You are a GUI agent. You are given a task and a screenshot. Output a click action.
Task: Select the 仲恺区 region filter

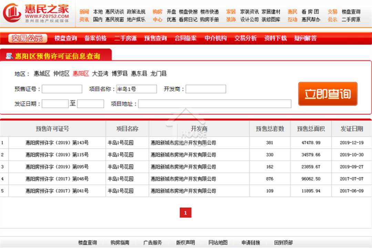pos(61,74)
